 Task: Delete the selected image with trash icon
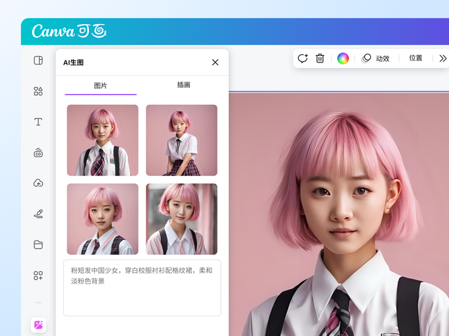(x=320, y=58)
